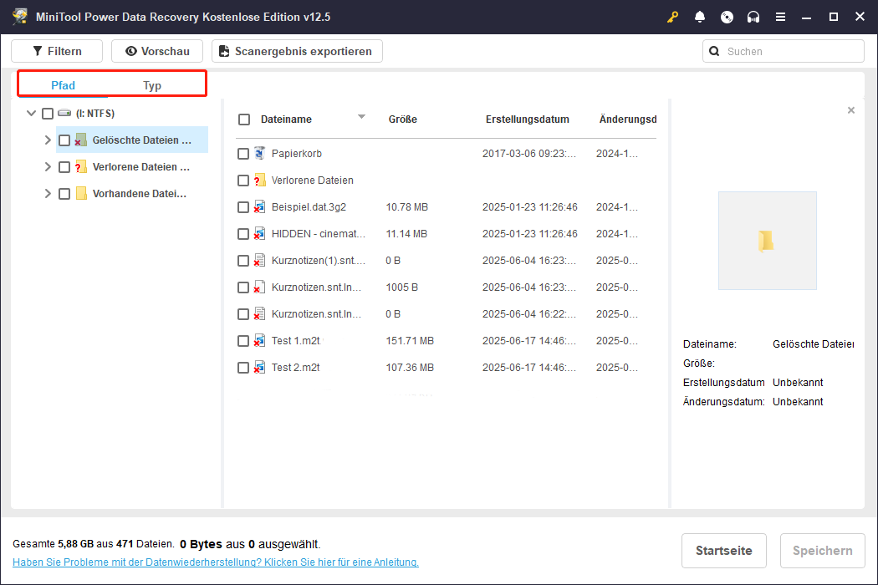The height and width of the screenshot is (585, 878).
Task: Click the HIDDEN - cinemat file icon
Action: 259,233
